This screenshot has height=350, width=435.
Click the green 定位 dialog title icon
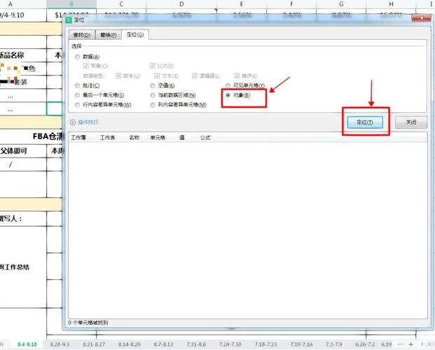point(69,20)
